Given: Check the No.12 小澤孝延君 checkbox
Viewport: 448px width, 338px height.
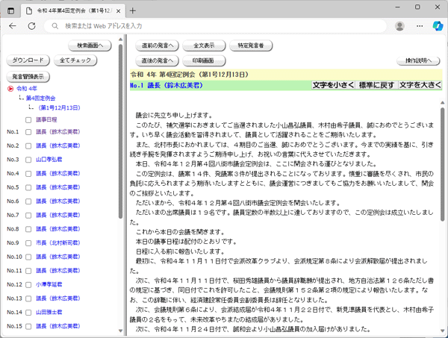Looking at the screenshot, I should coord(28,285).
